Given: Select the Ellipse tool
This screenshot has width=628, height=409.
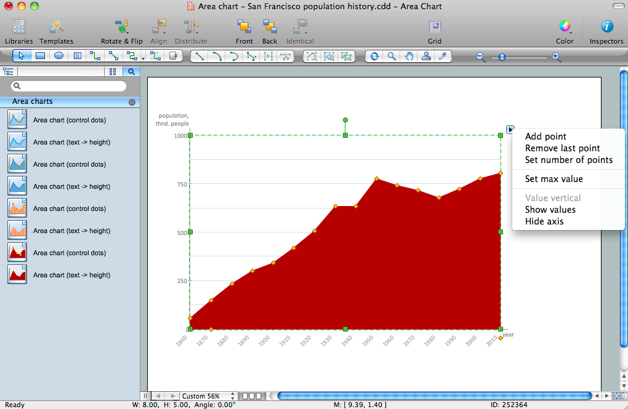Looking at the screenshot, I should coord(57,56).
